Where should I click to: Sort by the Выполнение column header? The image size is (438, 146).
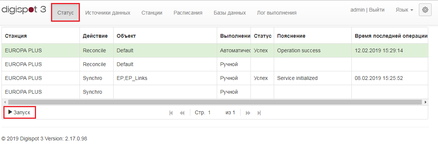[234, 36]
